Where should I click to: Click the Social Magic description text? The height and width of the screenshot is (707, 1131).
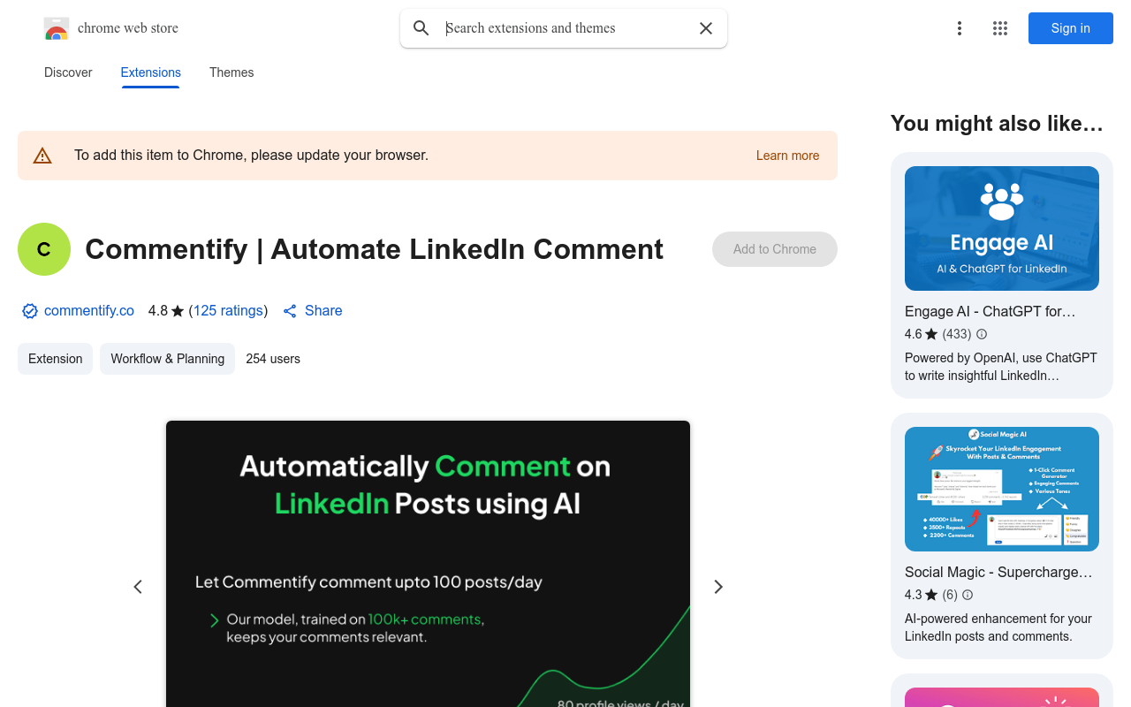[x=998, y=627]
